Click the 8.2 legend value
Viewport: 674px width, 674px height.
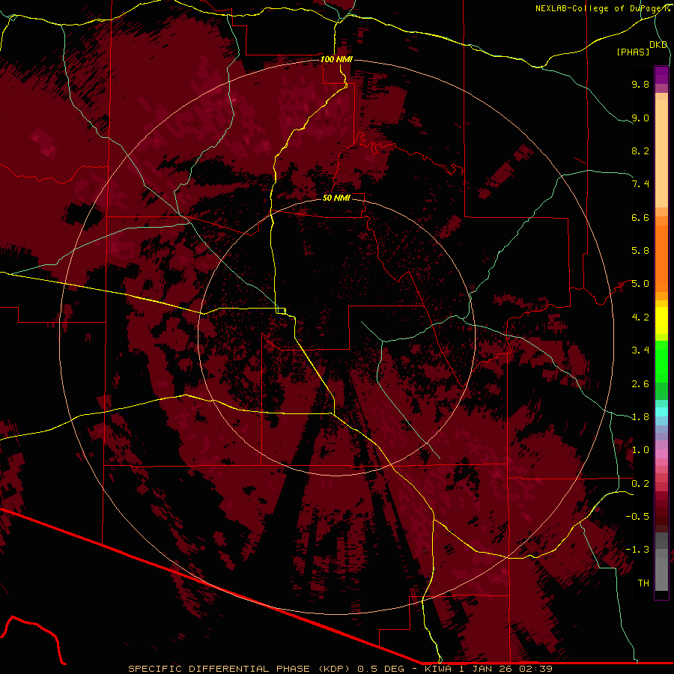640,151
